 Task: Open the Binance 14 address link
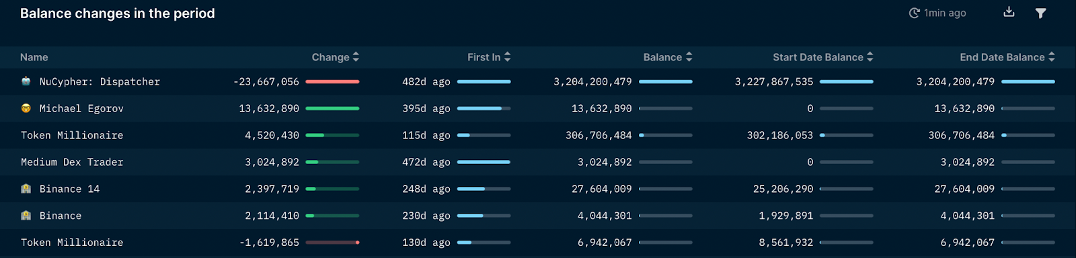pyautogui.click(x=69, y=189)
